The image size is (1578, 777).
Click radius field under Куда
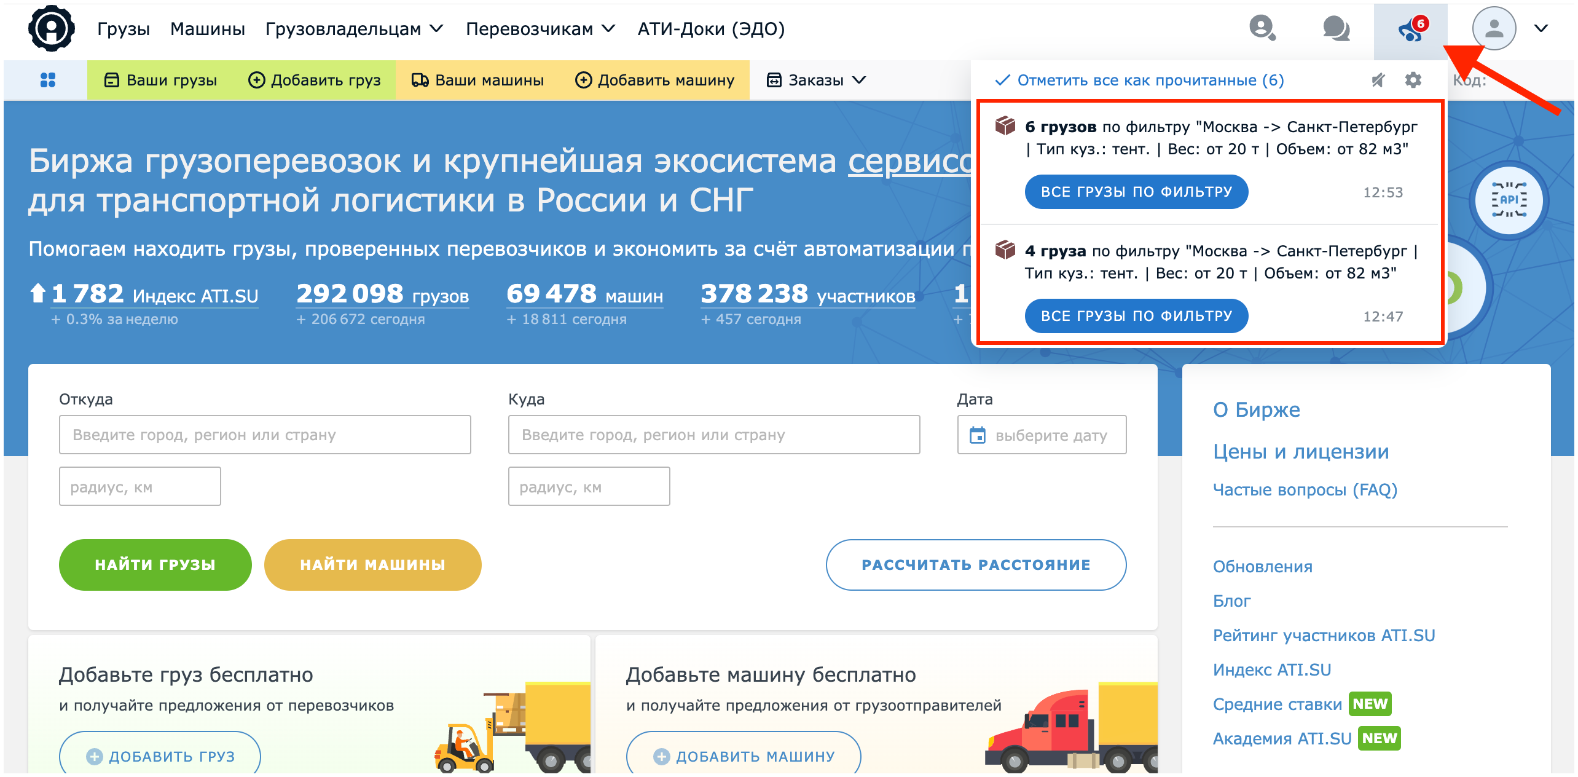(x=589, y=486)
